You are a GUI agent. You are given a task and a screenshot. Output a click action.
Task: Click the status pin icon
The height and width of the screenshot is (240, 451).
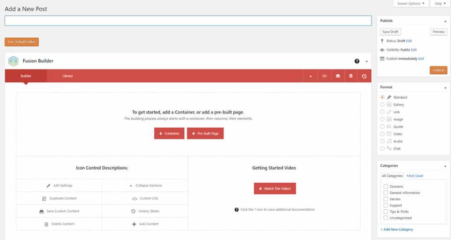382,41
